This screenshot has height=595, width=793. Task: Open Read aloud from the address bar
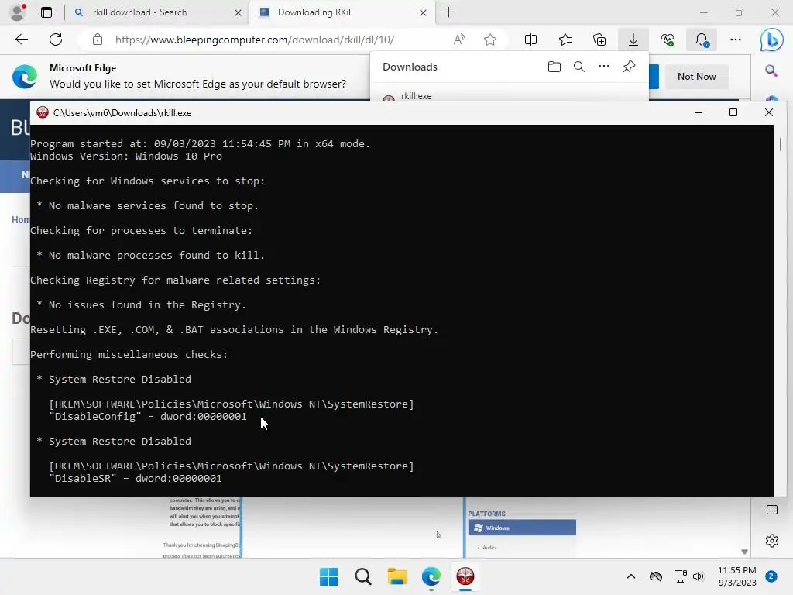[459, 40]
